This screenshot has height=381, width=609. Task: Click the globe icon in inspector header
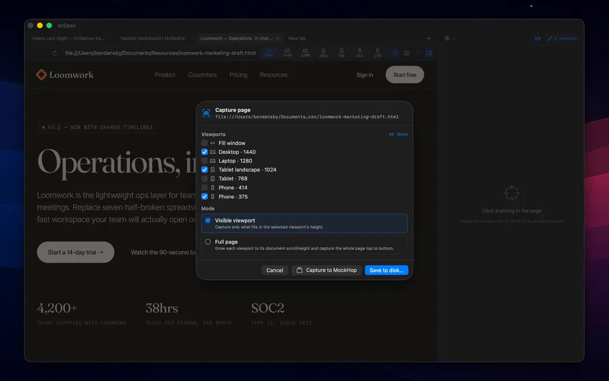click(446, 39)
